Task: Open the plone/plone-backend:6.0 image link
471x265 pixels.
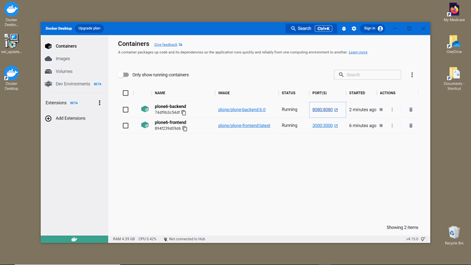Action: click(242, 110)
